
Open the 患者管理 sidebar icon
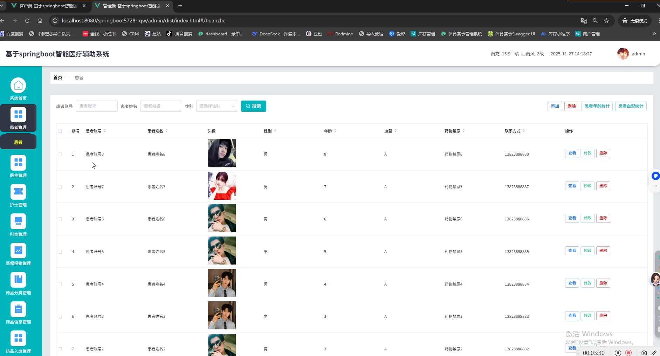tap(18, 115)
